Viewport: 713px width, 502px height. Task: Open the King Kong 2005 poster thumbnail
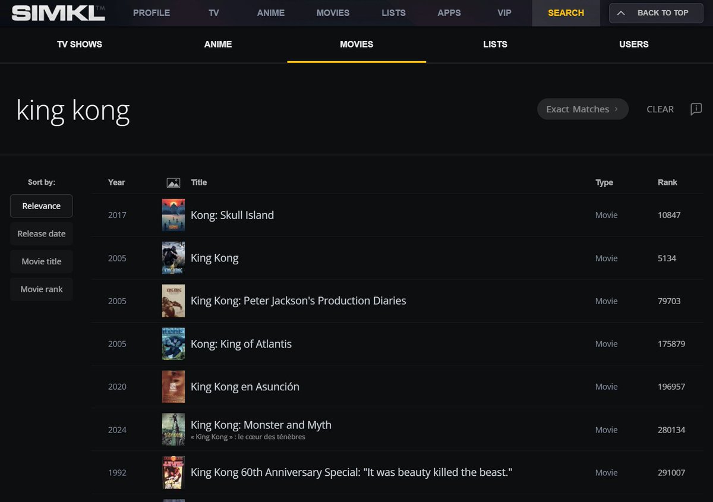click(173, 258)
